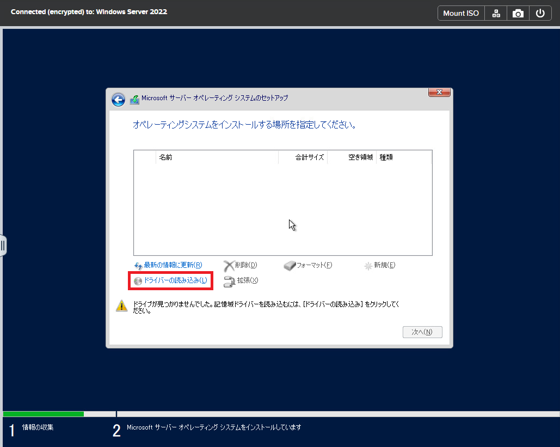Click step 2 システムをインストールしています label
560x447 pixels.
pyautogui.click(x=214, y=427)
